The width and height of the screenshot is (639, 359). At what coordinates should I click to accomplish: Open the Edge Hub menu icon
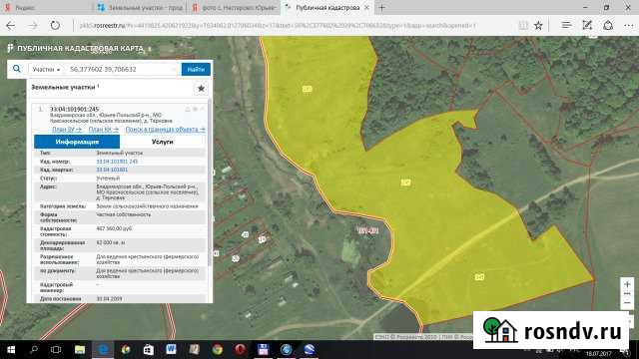[566, 26]
